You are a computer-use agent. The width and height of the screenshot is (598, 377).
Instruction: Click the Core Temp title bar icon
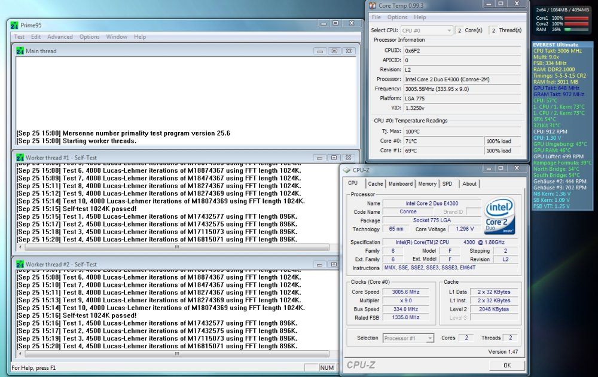point(372,5)
